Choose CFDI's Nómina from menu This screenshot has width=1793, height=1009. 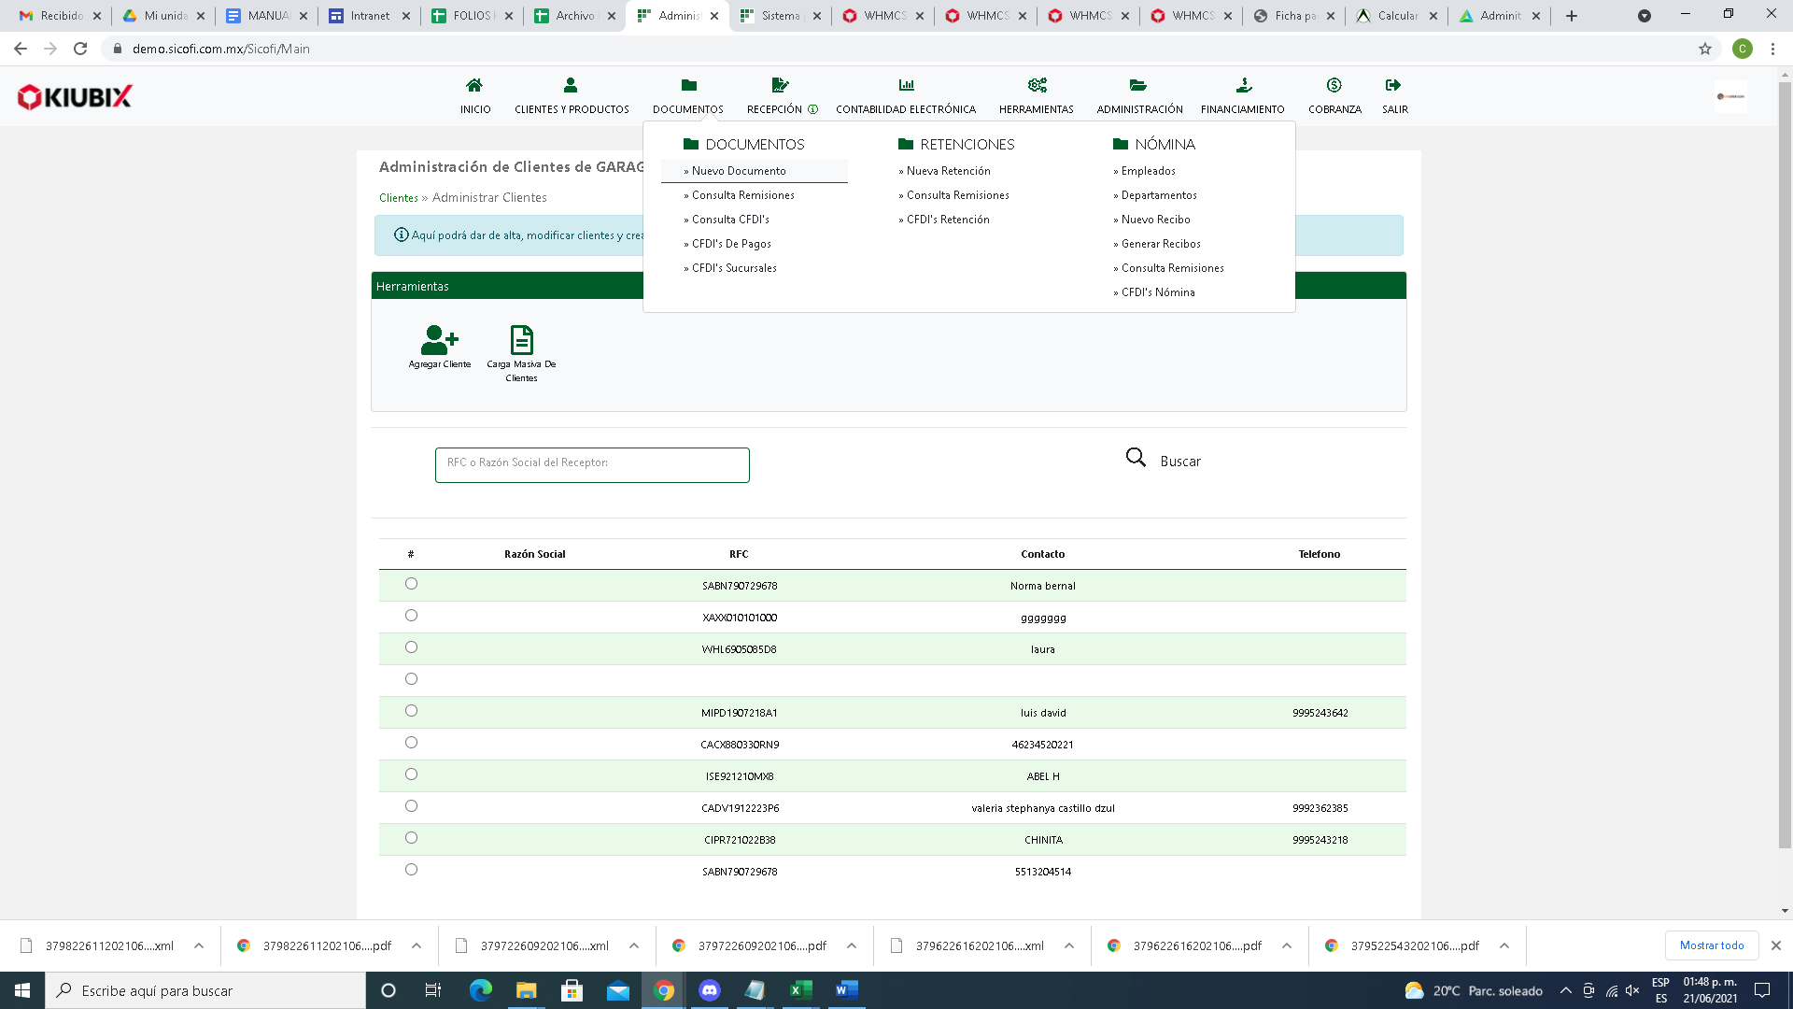[1157, 292]
